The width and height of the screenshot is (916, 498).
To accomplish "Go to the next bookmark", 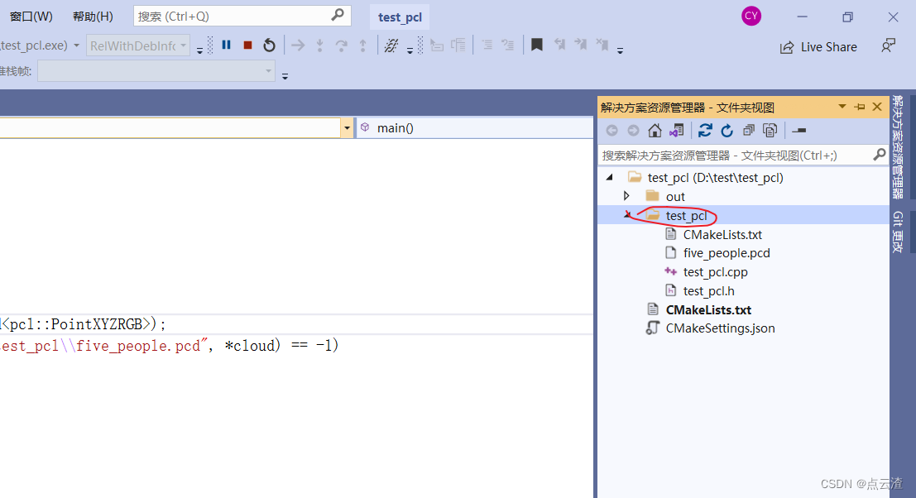I will [x=581, y=45].
